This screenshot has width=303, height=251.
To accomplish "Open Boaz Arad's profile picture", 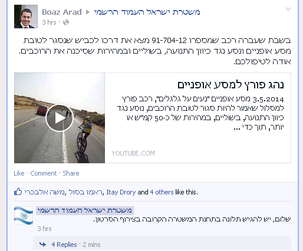I will point(26,16).
